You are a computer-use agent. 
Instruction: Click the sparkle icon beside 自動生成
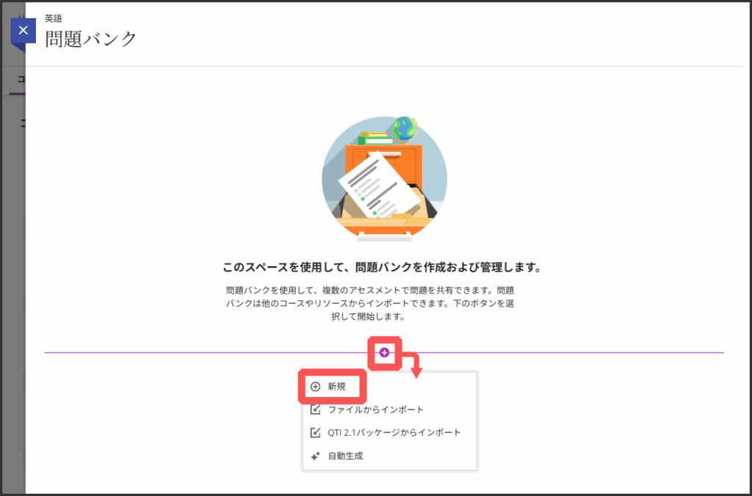tap(316, 456)
